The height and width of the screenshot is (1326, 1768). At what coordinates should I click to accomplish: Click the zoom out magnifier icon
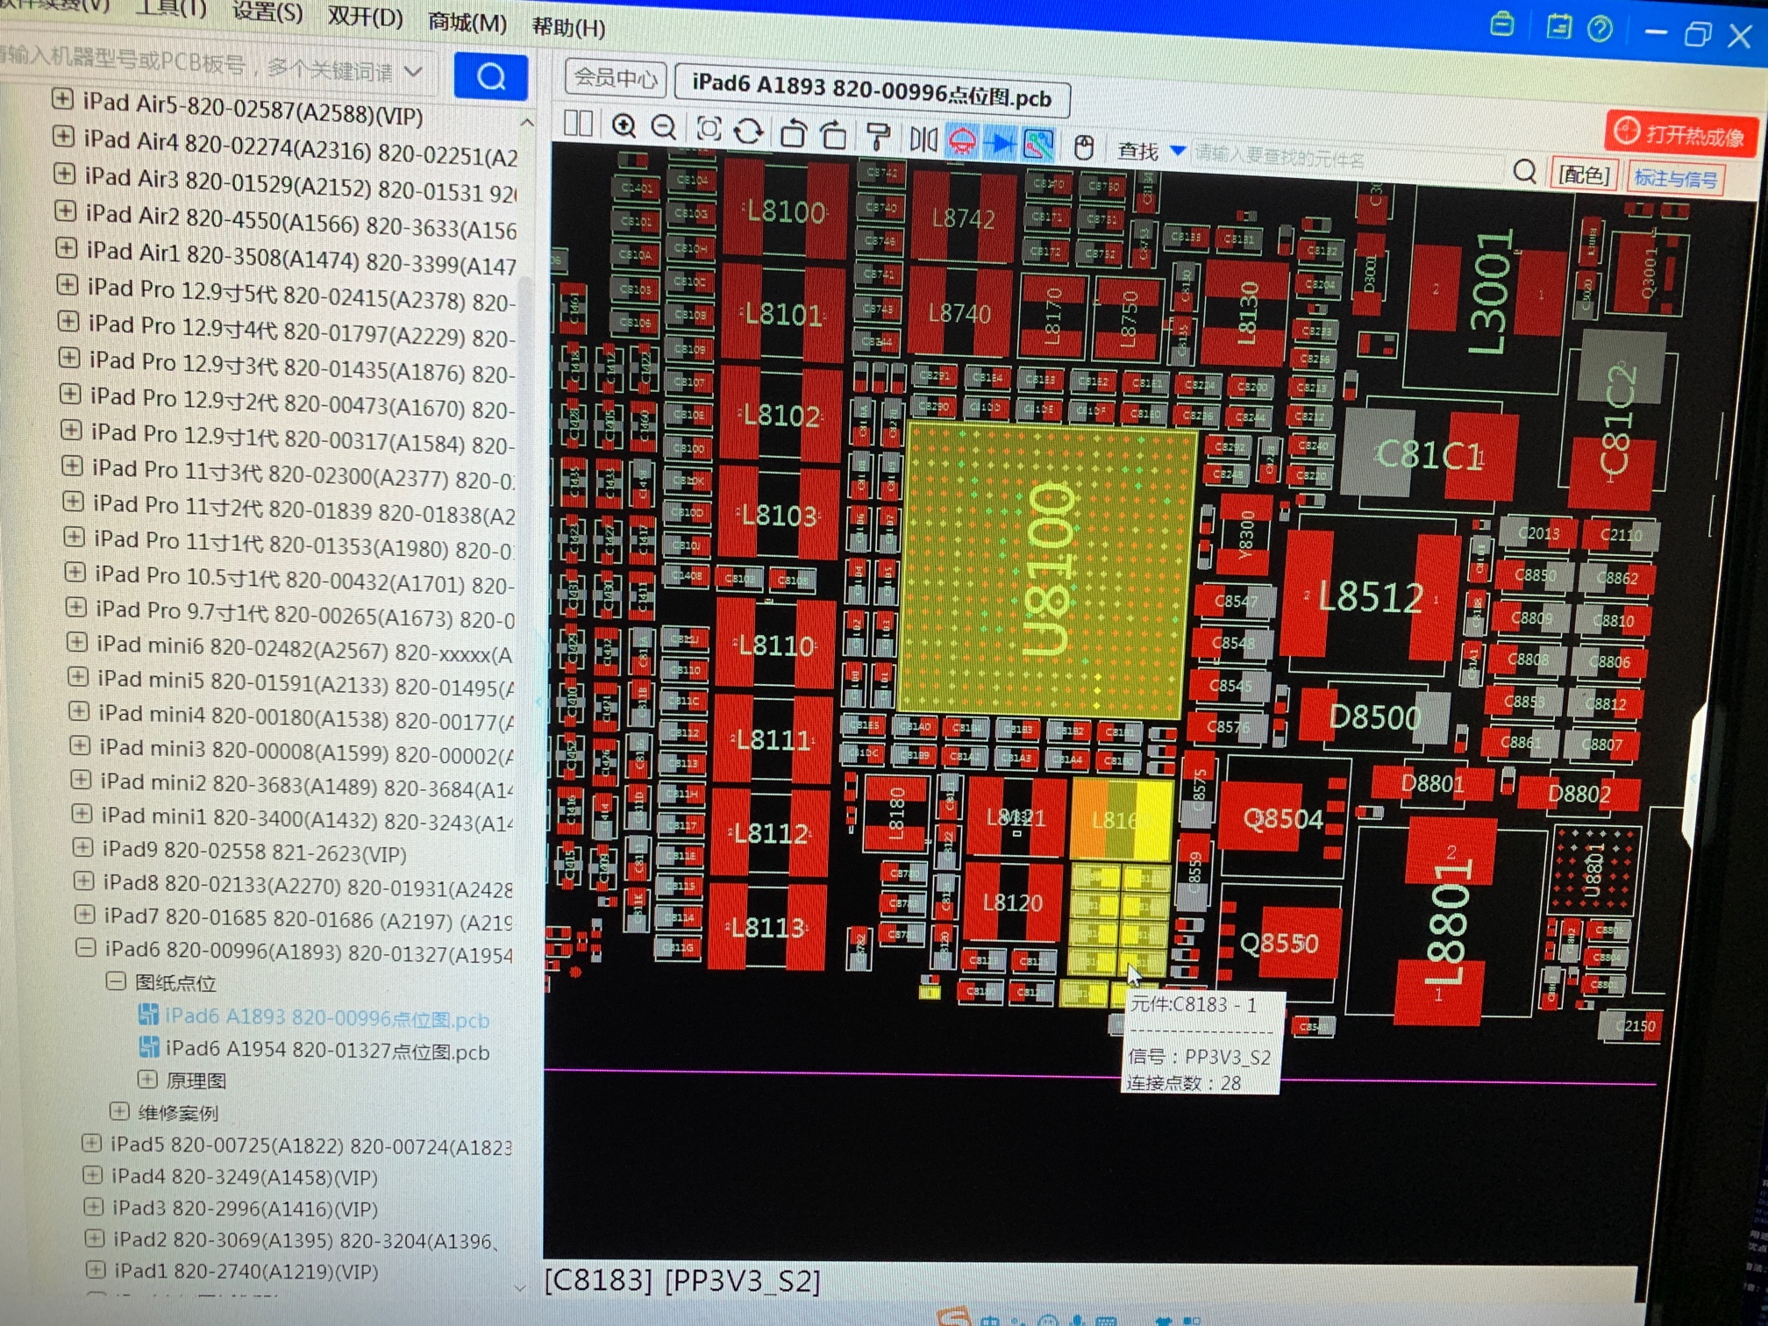click(x=664, y=129)
